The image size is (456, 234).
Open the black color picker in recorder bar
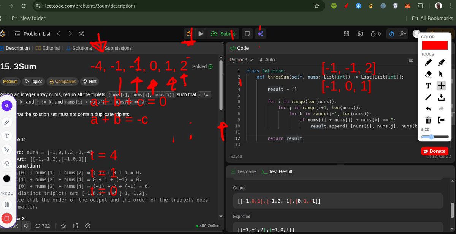pos(6,178)
